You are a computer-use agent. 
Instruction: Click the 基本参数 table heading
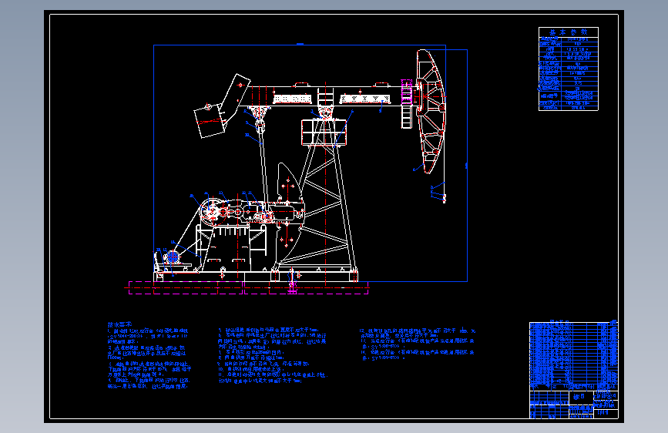tap(569, 32)
